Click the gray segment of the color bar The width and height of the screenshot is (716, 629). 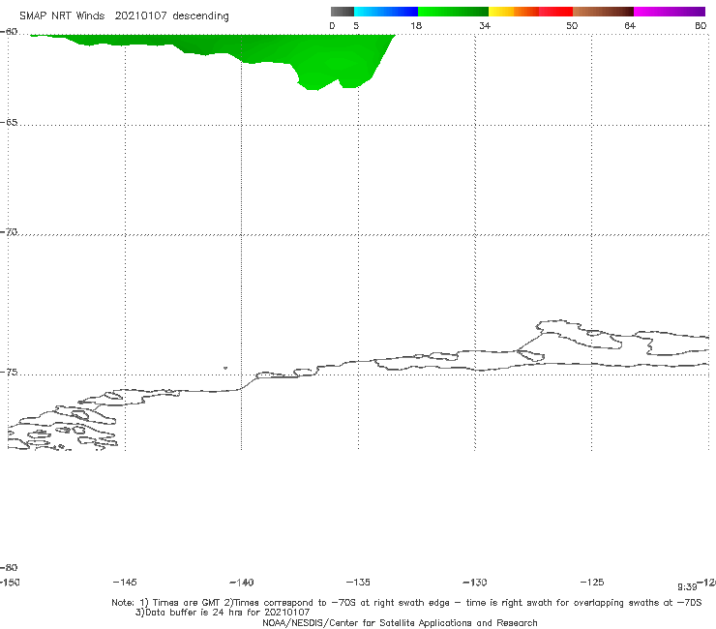(343, 12)
